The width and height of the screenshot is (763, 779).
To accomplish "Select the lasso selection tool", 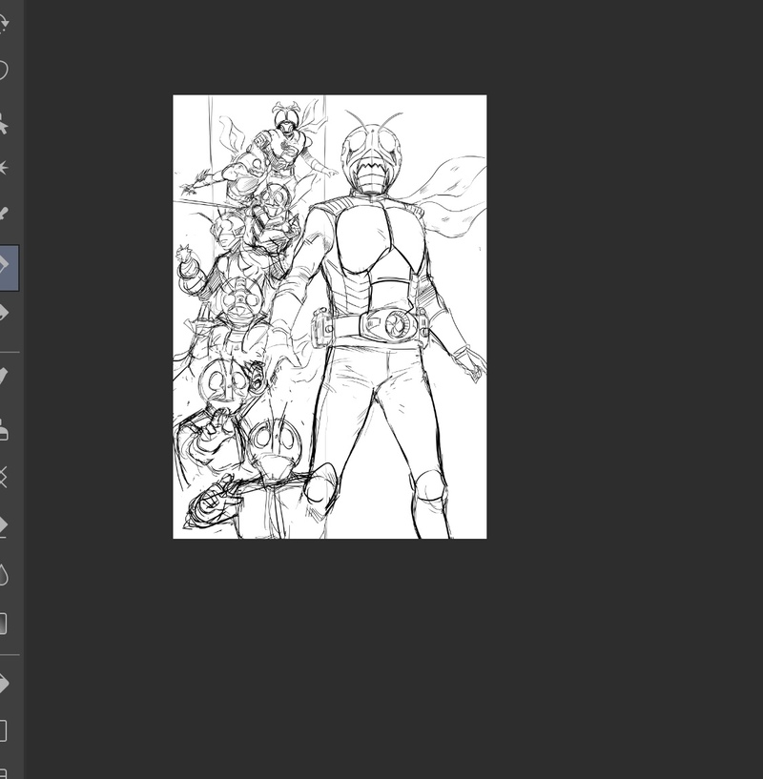I will point(3,70).
